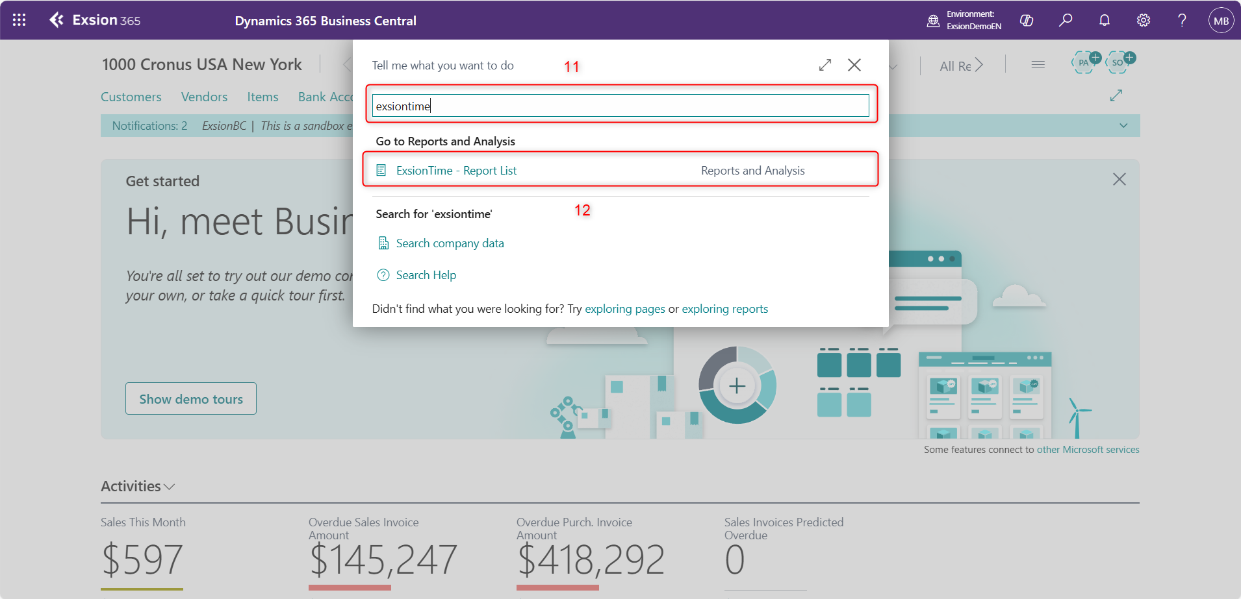Expand the role center page with arrows icon
This screenshot has width=1241, height=599.
click(x=1116, y=95)
